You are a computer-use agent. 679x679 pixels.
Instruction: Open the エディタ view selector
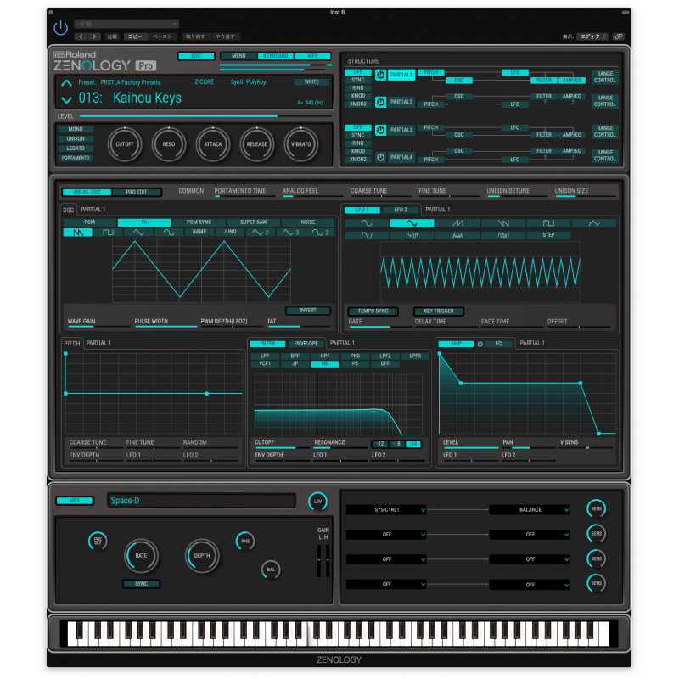[592, 36]
